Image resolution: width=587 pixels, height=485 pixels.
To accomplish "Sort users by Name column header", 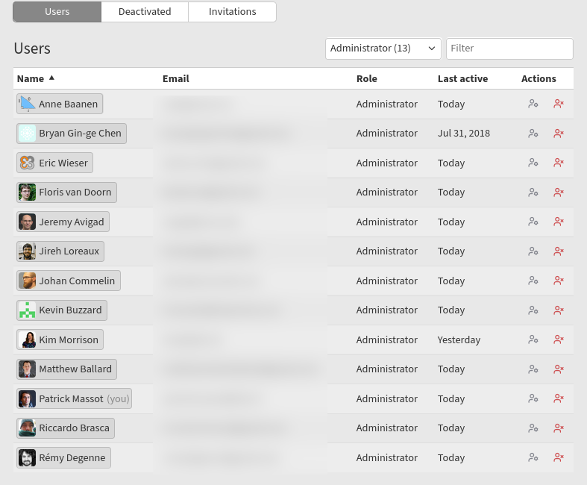I will click(x=31, y=78).
